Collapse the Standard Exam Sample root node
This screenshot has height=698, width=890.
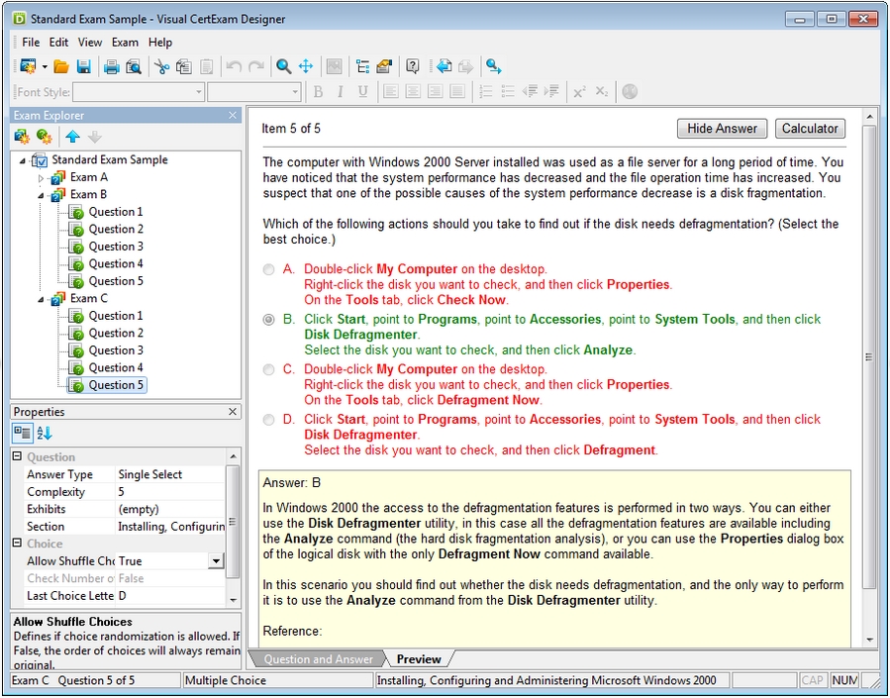(x=23, y=161)
